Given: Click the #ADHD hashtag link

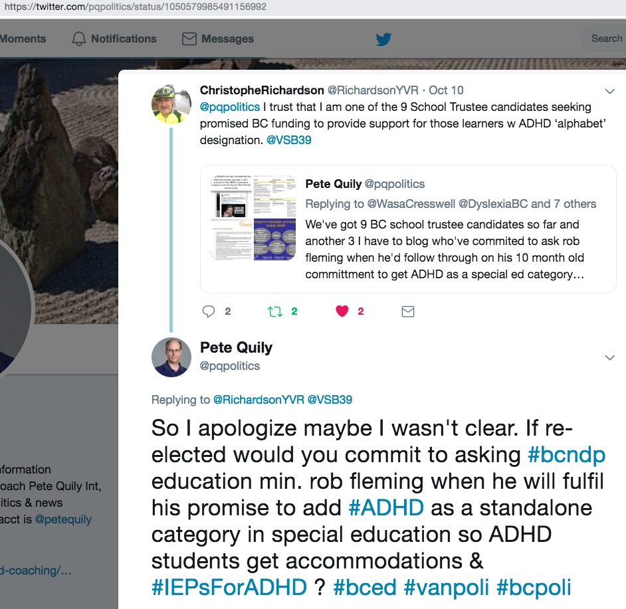Looking at the screenshot, I should (x=386, y=507).
